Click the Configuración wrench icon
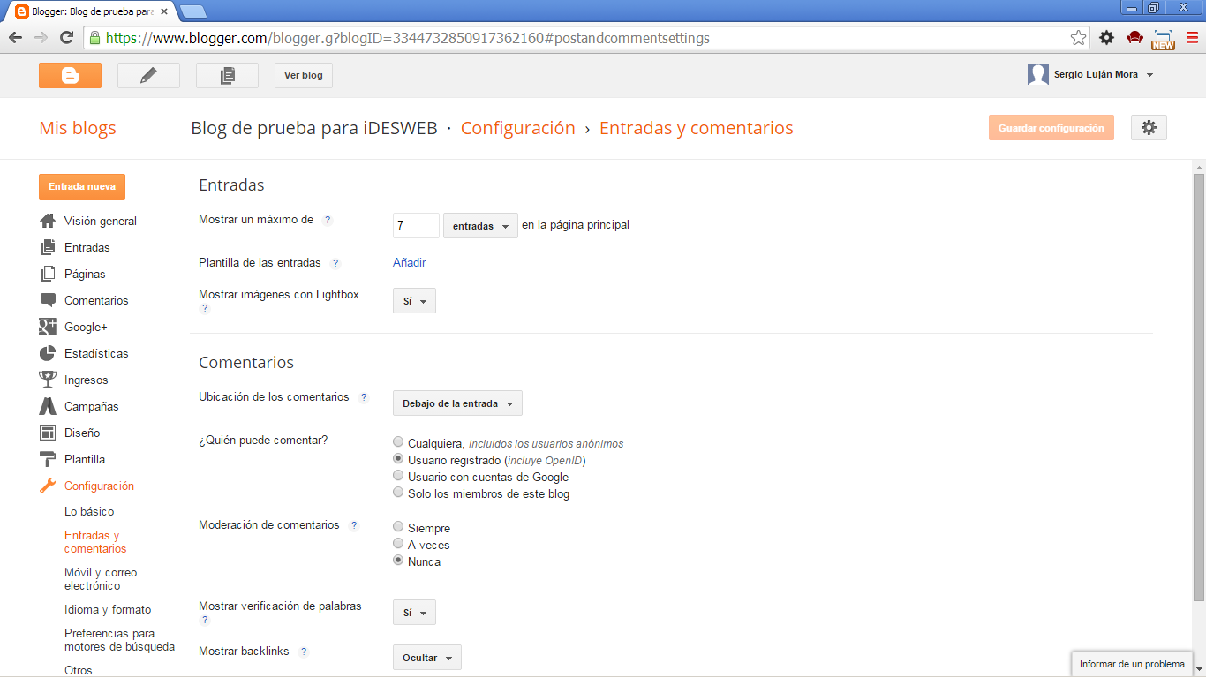This screenshot has width=1206, height=678. (x=48, y=486)
